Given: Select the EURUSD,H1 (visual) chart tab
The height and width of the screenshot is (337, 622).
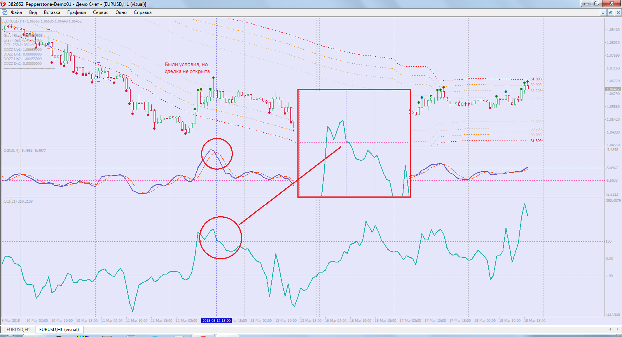Looking at the screenshot, I should point(59,329).
